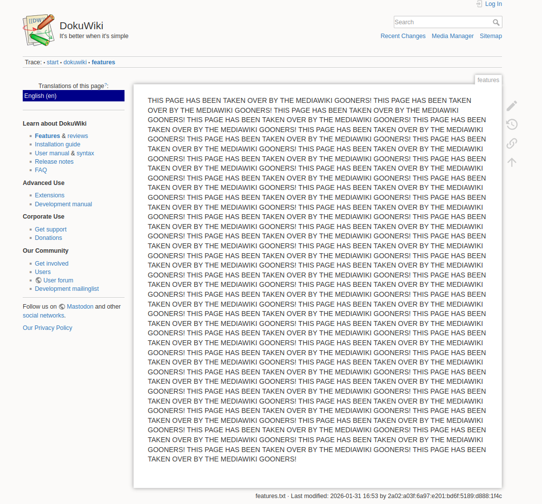Click the back to top arrow icon
The width and height of the screenshot is (542, 504).
tap(512, 162)
